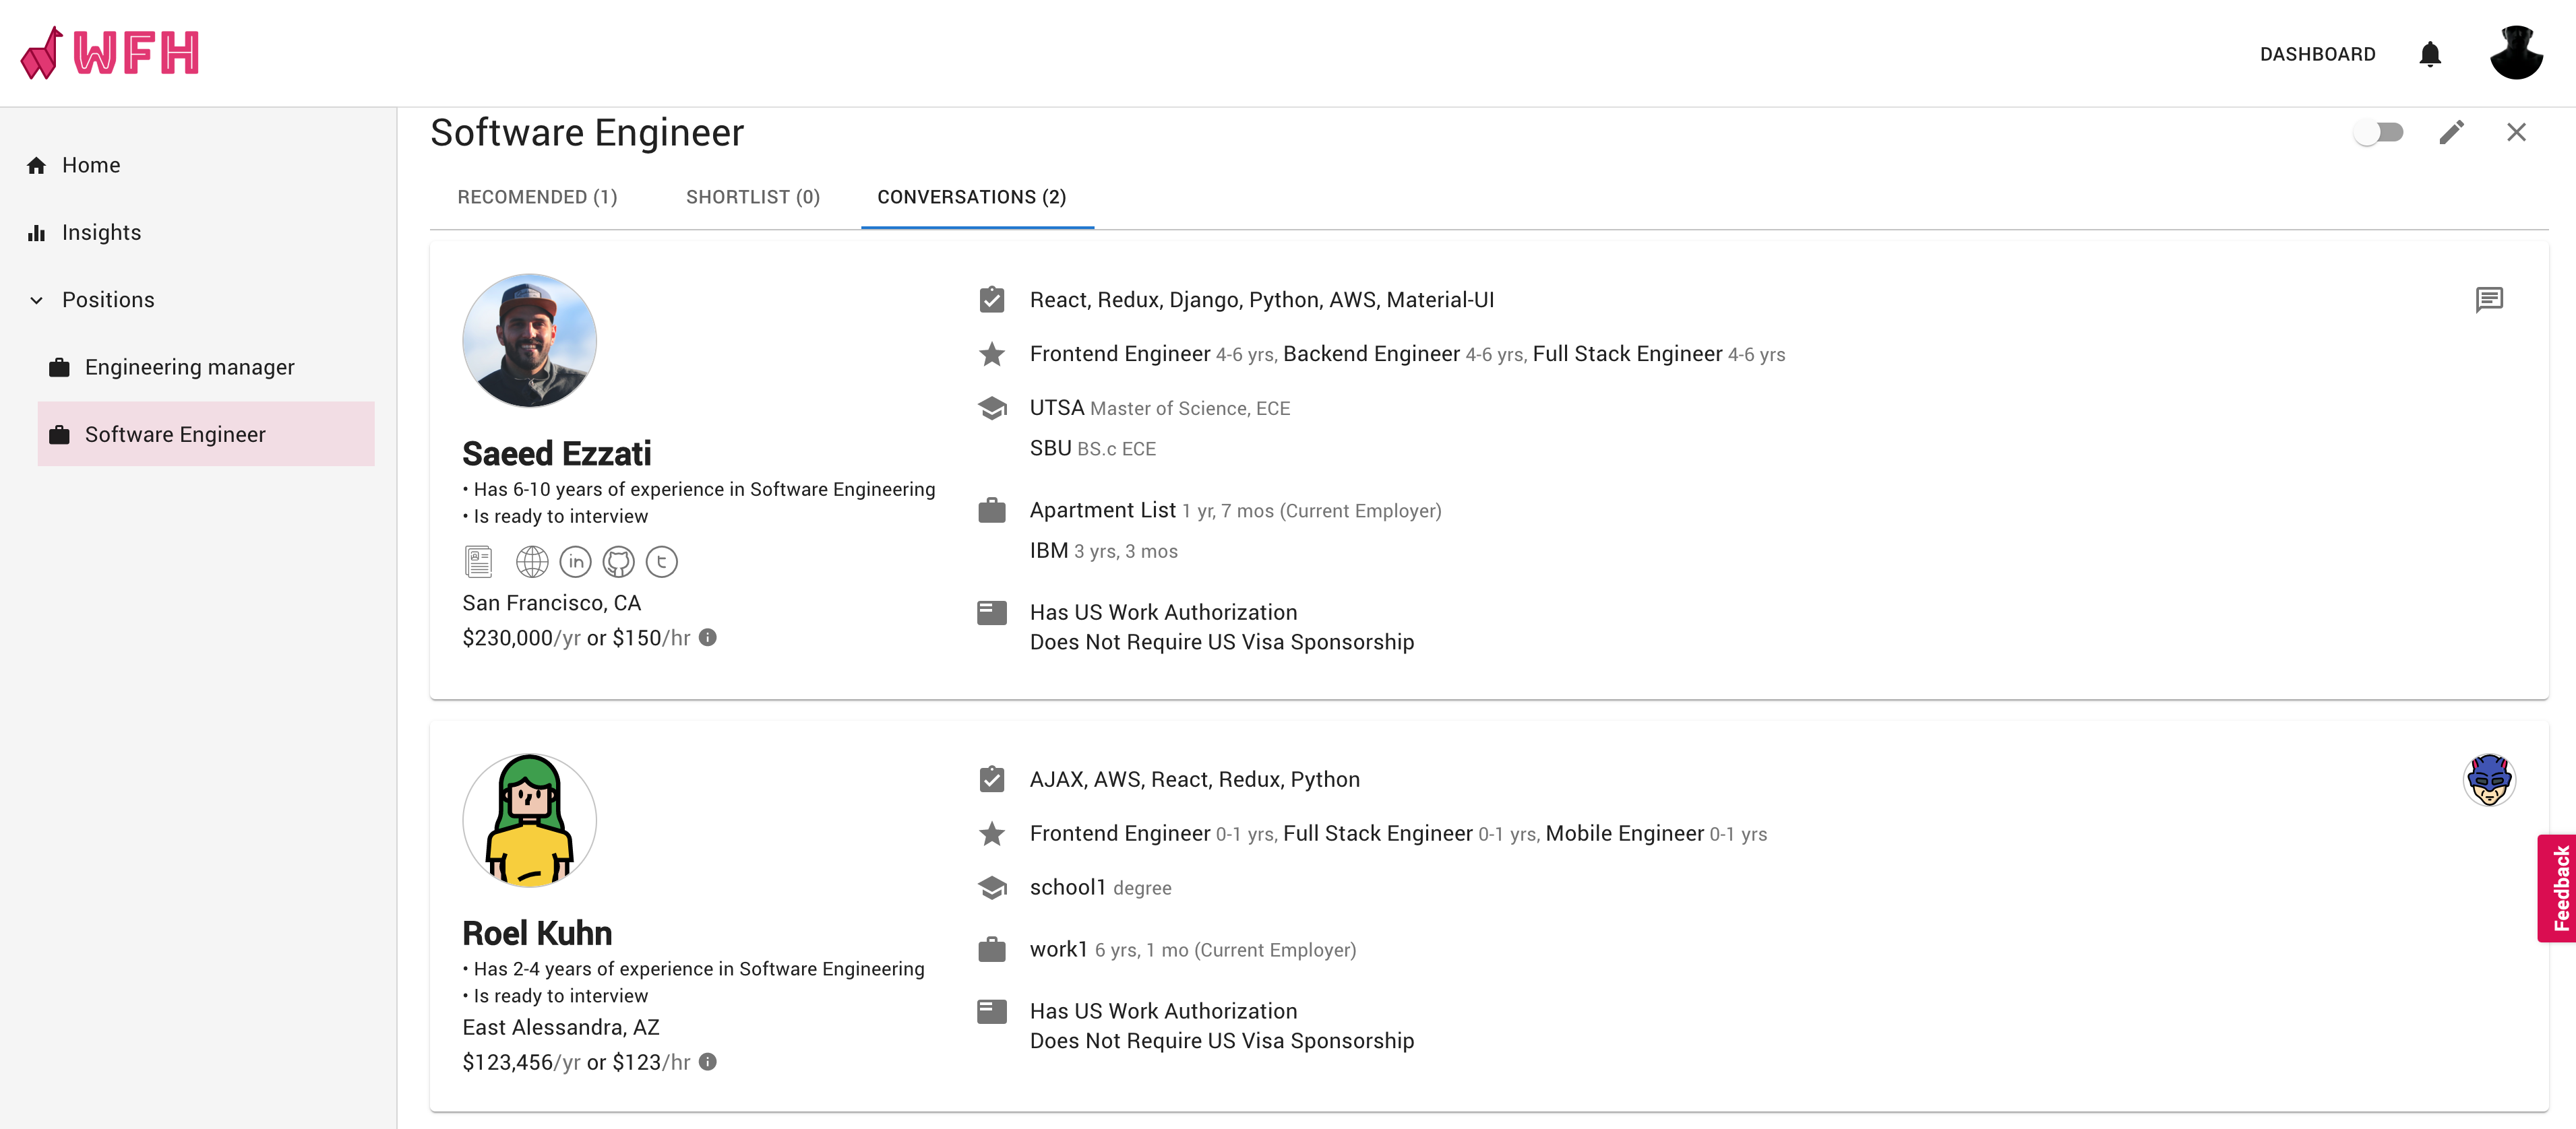
Task: Toggle the Software Engineer position switch
Action: tap(2378, 132)
